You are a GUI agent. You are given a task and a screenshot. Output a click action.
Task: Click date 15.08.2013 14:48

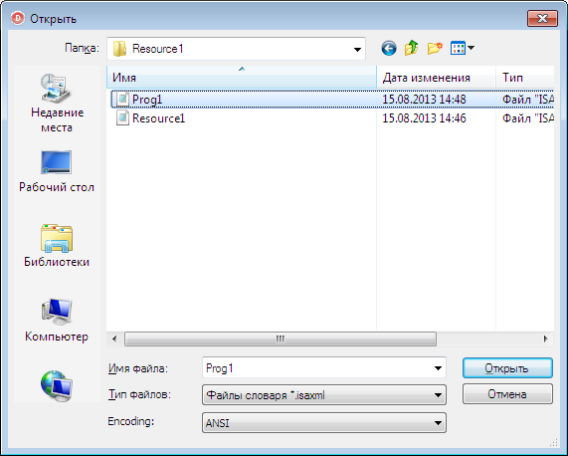coord(424,100)
